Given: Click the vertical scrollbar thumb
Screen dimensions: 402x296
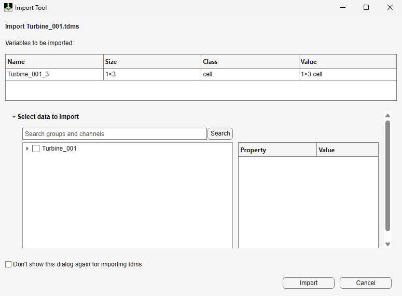Looking at the screenshot, I should pos(387,176).
